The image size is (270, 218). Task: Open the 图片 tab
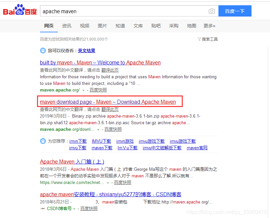[x=102, y=26]
